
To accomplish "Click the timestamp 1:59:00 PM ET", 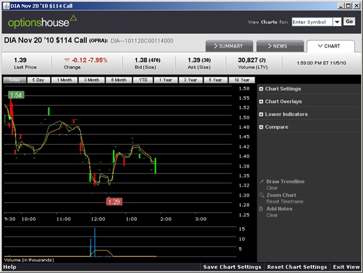I will coord(321,63).
